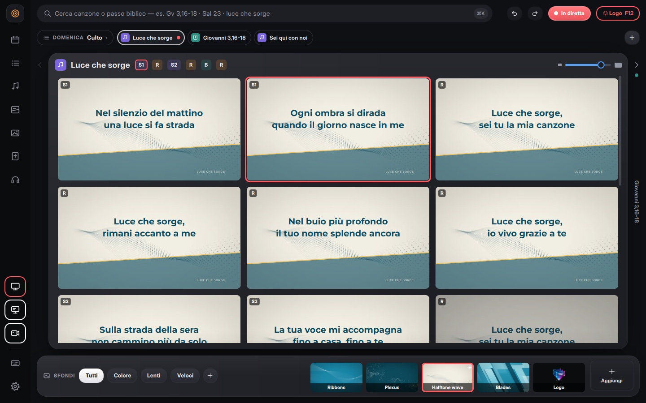Image resolution: width=646 pixels, height=403 pixels.
Task: Filter backgrounds by Veloci
Action: (x=185, y=376)
